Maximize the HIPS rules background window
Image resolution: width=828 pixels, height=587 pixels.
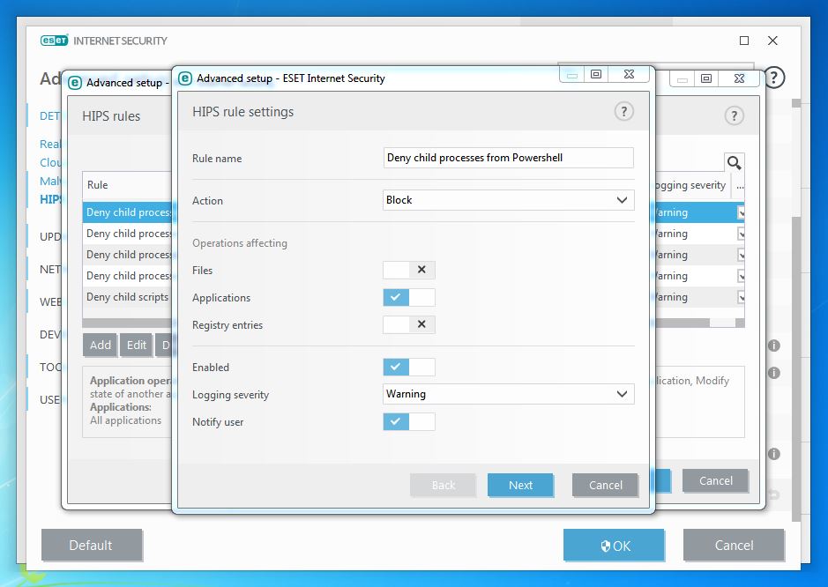(x=706, y=78)
